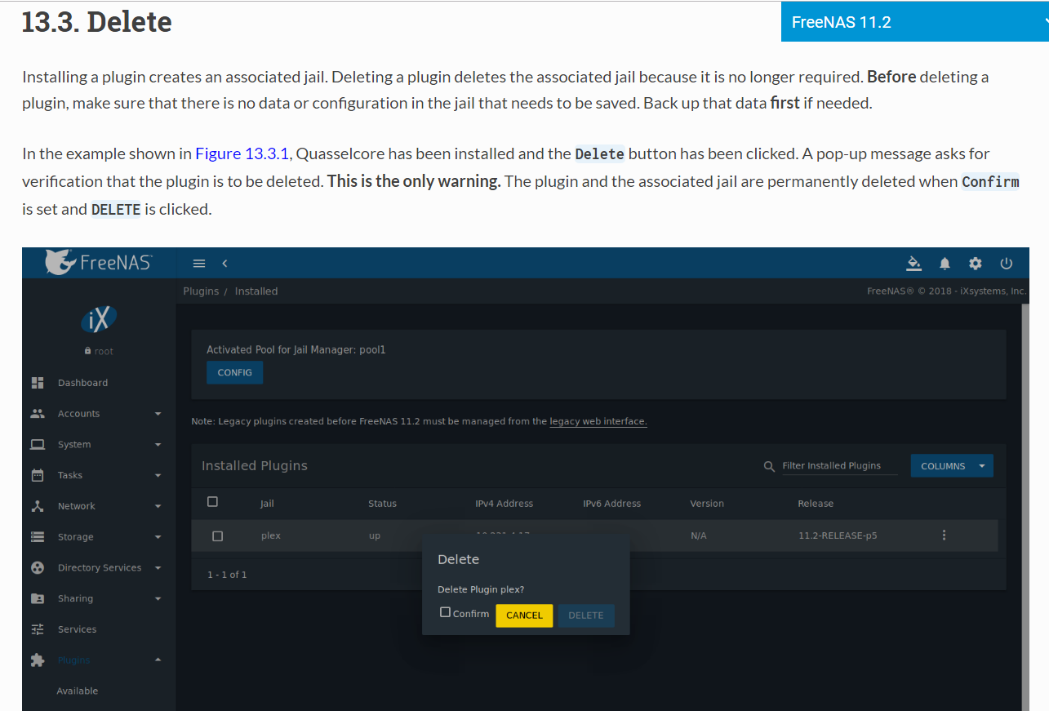Click Sharing folder icon
Image resolution: width=1049 pixels, height=711 pixels.
click(x=37, y=598)
